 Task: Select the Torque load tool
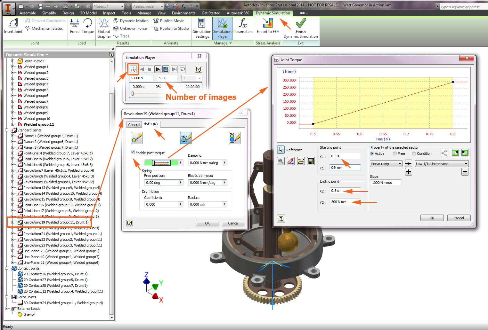88,26
